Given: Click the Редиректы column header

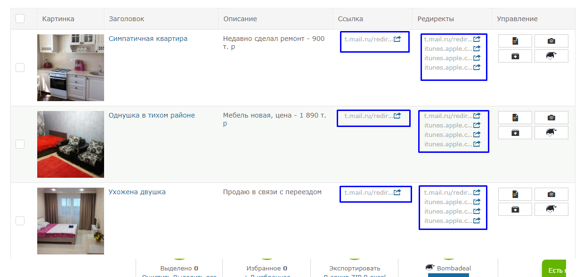Looking at the screenshot, I should point(436,19).
